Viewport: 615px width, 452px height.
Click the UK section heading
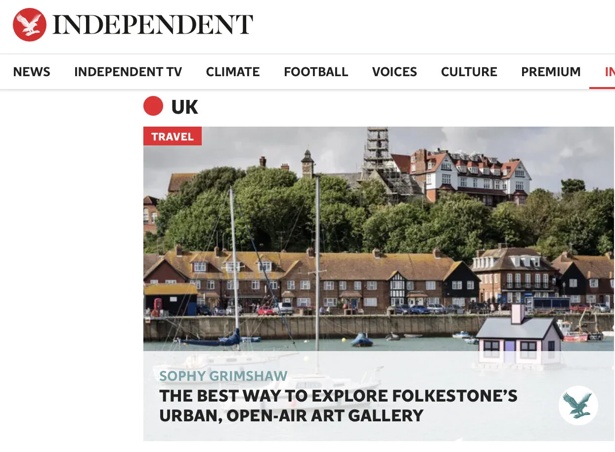click(x=184, y=107)
